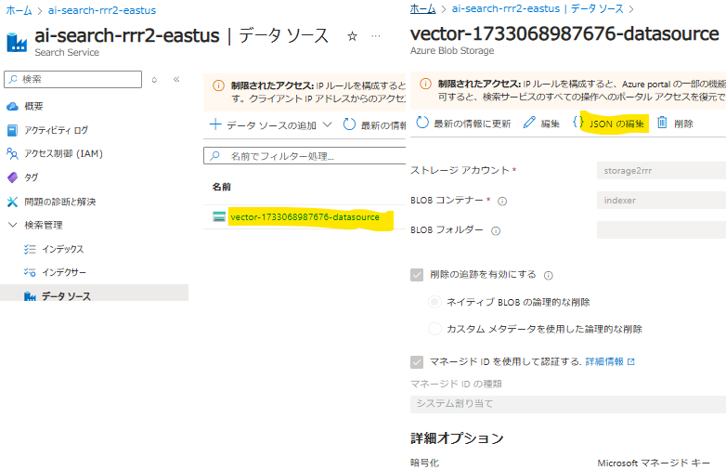Open アクセス制御 (IAM) menu item
Screen dimensions: 726x470
63,154
